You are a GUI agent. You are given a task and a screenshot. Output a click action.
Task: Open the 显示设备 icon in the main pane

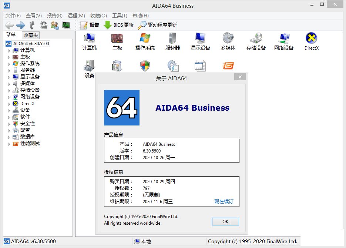coord(200,41)
